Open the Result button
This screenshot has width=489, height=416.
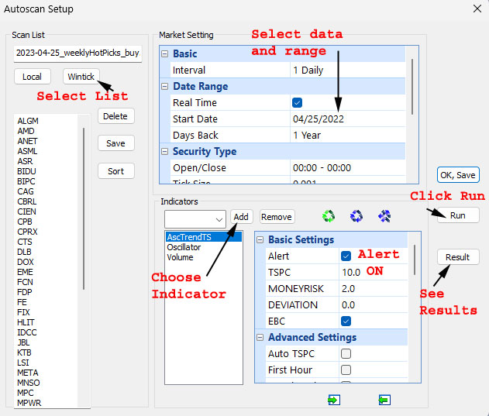(x=458, y=257)
